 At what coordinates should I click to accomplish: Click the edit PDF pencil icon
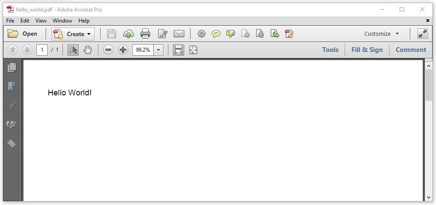tap(289, 34)
